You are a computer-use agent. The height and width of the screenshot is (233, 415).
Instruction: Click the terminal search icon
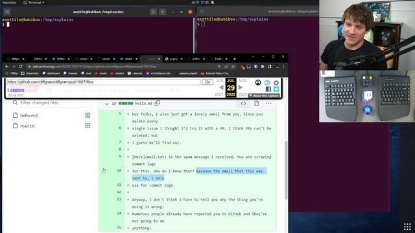tap(153, 12)
